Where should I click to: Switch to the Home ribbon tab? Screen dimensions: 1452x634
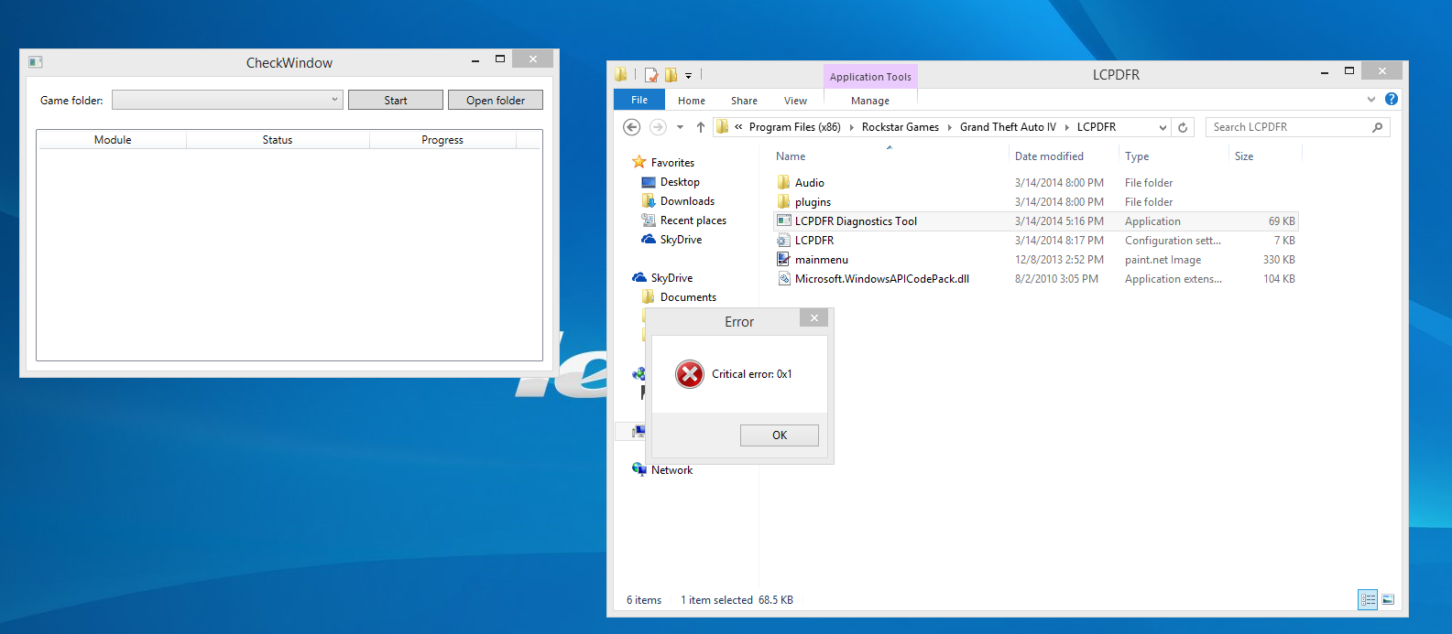click(x=692, y=101)
